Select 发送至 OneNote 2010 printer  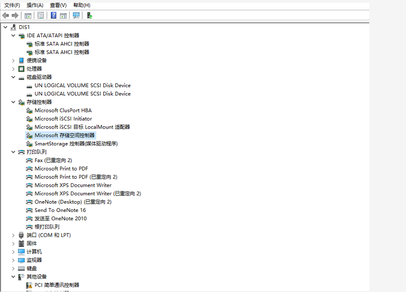60,218
